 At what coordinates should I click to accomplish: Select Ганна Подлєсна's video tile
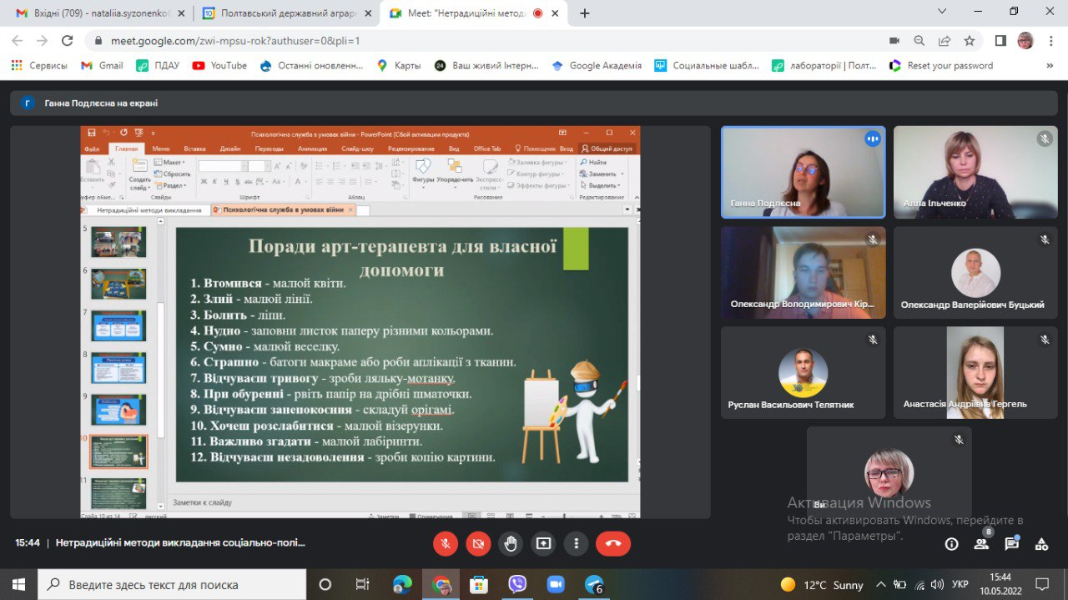pos(803,172)
